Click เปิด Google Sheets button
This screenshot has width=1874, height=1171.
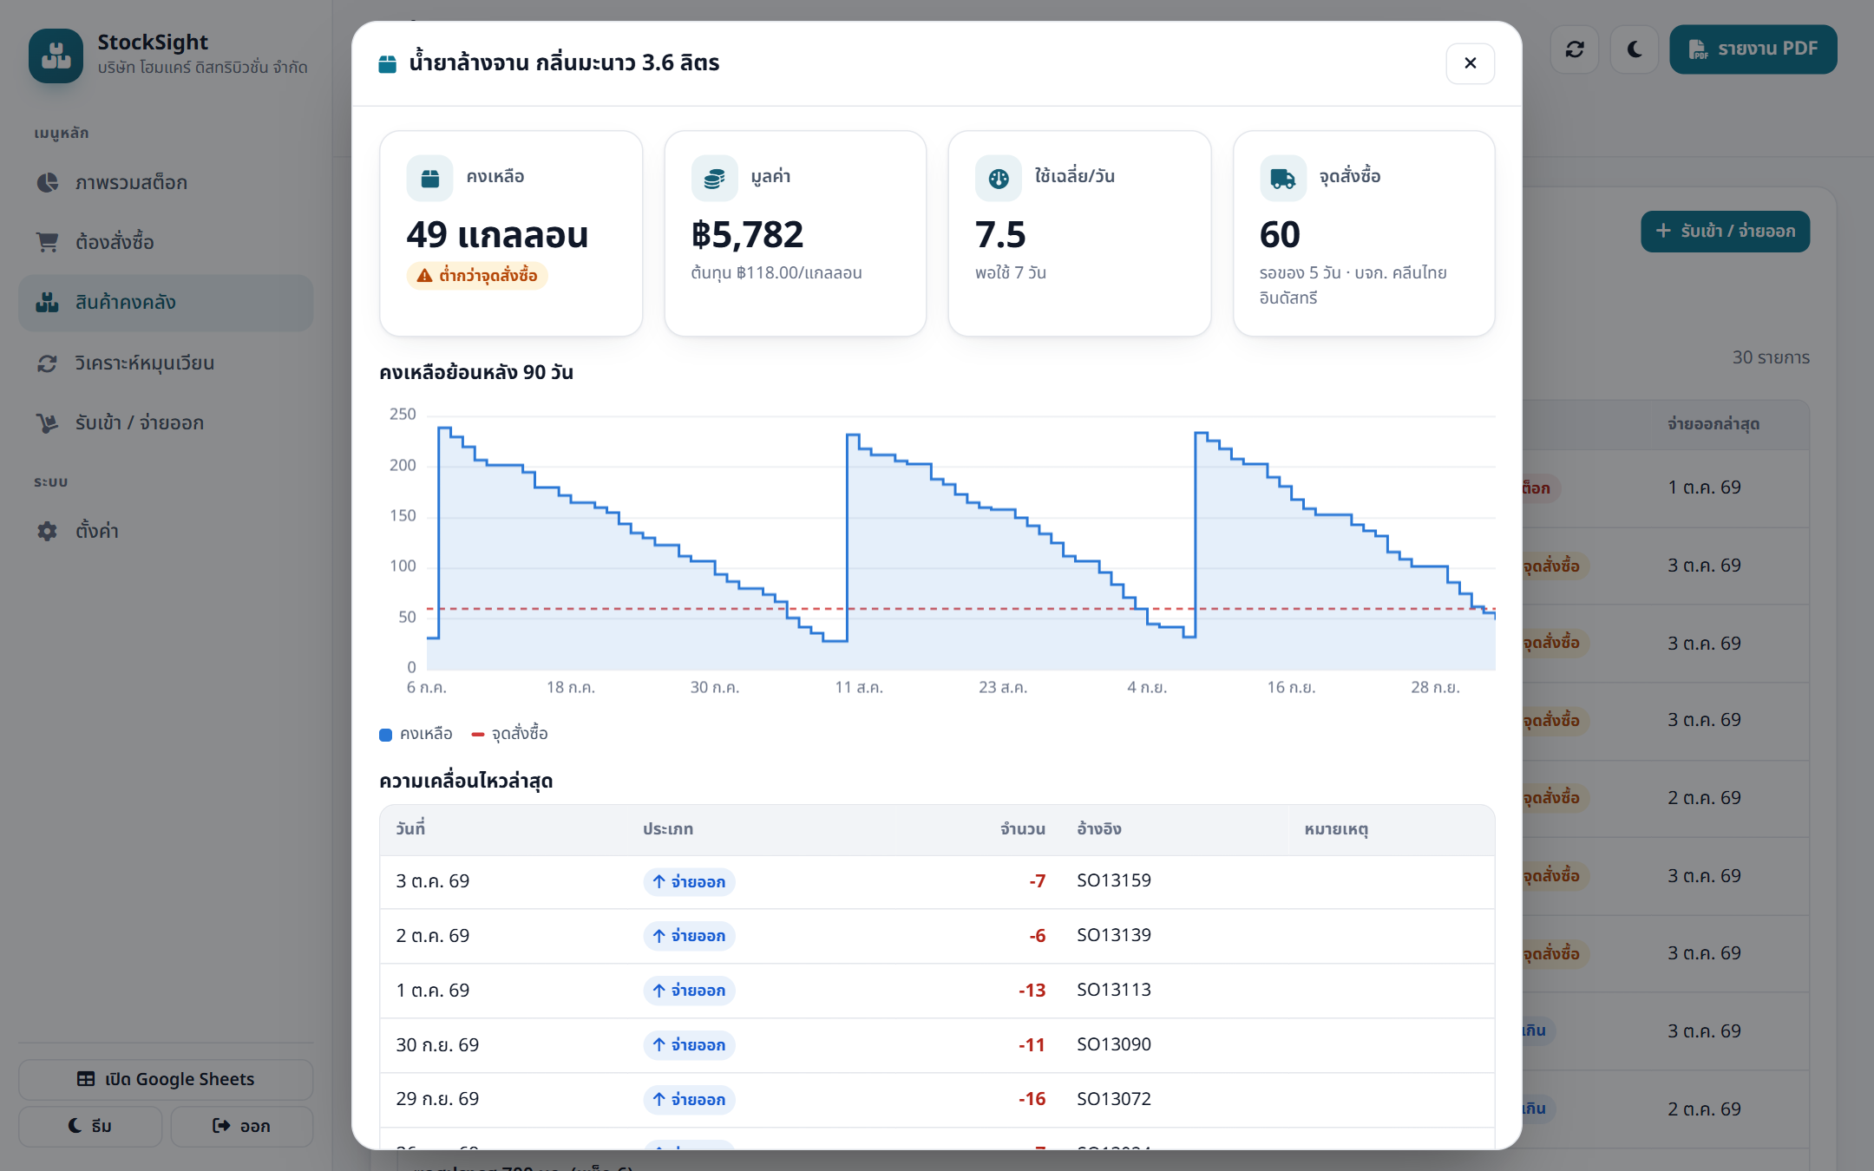click(x=166, y=1079)
